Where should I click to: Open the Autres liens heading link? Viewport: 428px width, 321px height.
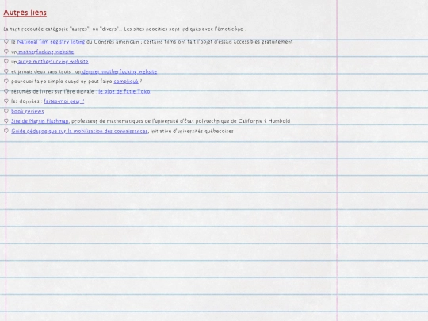(x=25, y=13)
